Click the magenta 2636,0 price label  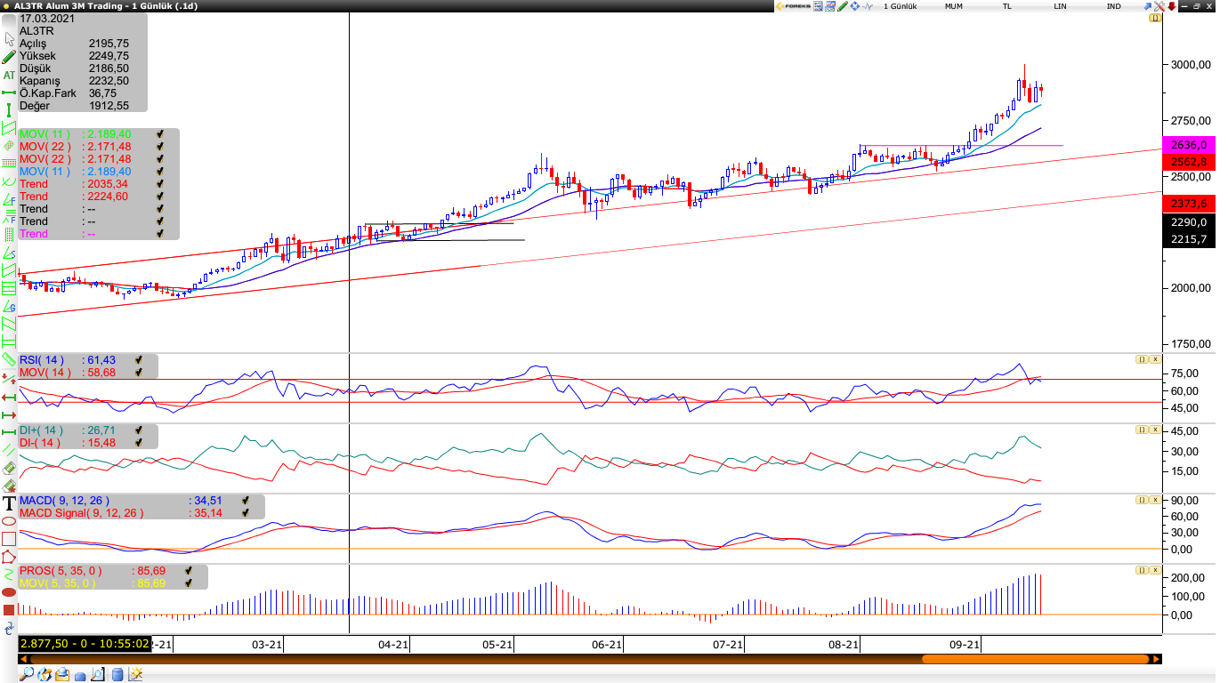coord(1189,145)
